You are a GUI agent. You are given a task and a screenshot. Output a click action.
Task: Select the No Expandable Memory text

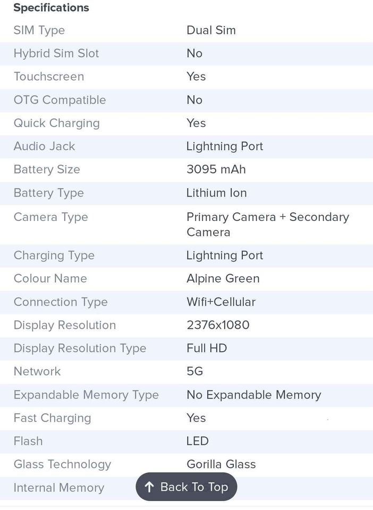[253, 395]
